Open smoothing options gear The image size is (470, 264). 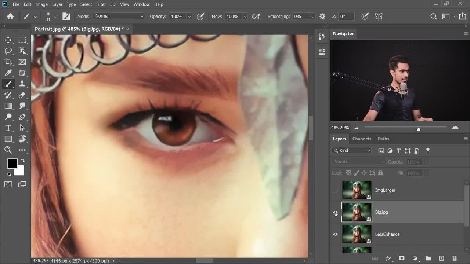click(x=322, y=16)
